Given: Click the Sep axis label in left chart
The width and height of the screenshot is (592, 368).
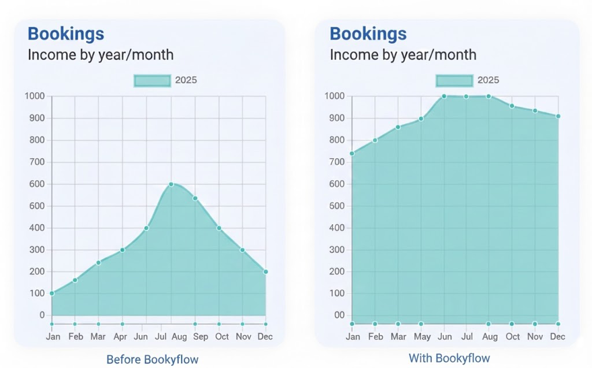Looking at the screenshot, I should tap(201, 337).
